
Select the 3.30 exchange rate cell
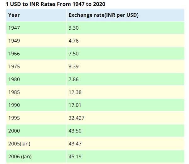pos(73,28)
